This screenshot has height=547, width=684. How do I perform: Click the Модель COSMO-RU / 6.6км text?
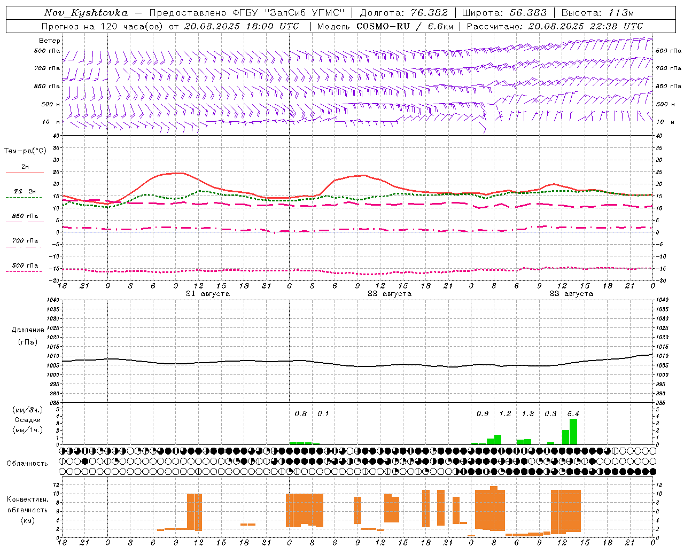coord(385,26)
